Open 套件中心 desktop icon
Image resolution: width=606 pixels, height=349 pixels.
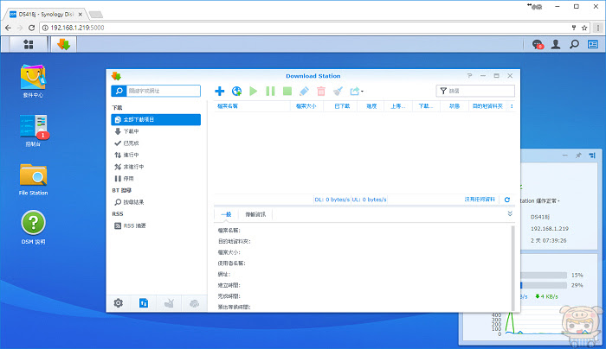33,81
